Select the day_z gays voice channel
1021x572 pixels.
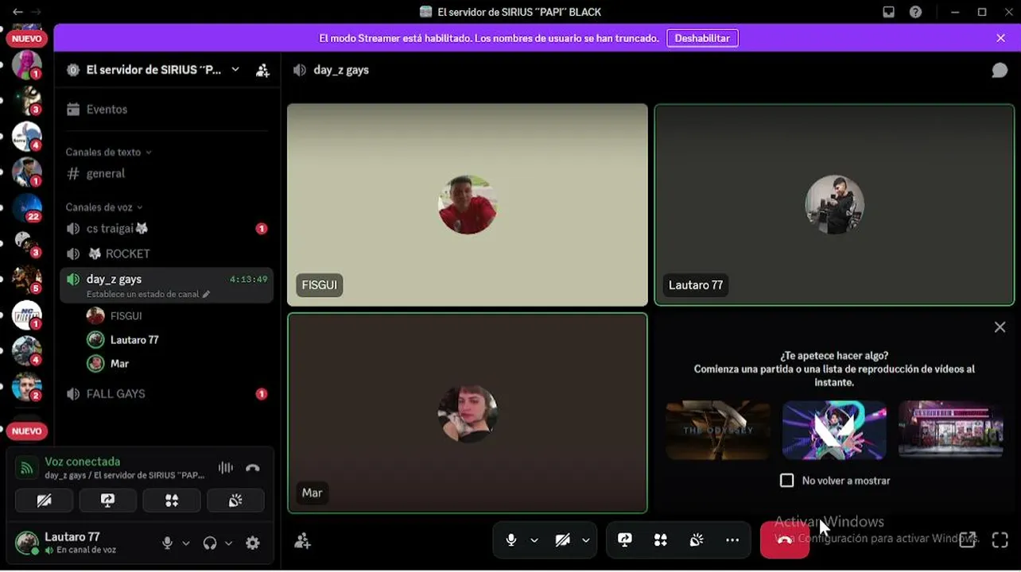[167, 284]
